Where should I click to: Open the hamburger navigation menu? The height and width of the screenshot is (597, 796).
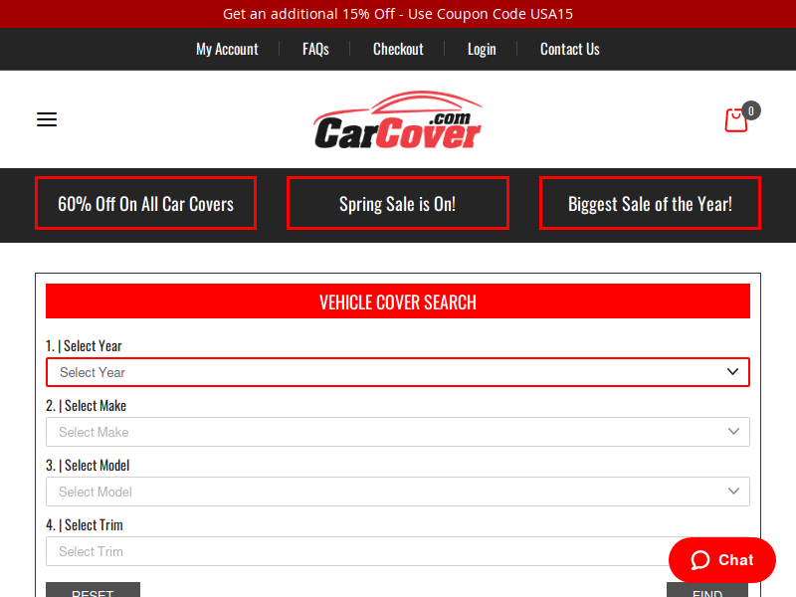point(47,119)
